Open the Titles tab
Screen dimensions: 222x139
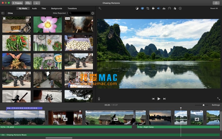point(44,9)
